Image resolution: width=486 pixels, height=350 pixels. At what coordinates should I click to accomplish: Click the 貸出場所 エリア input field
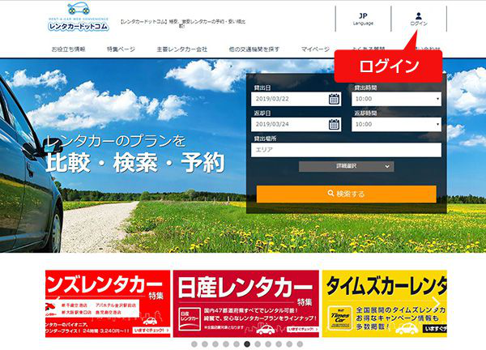[346, 150]
